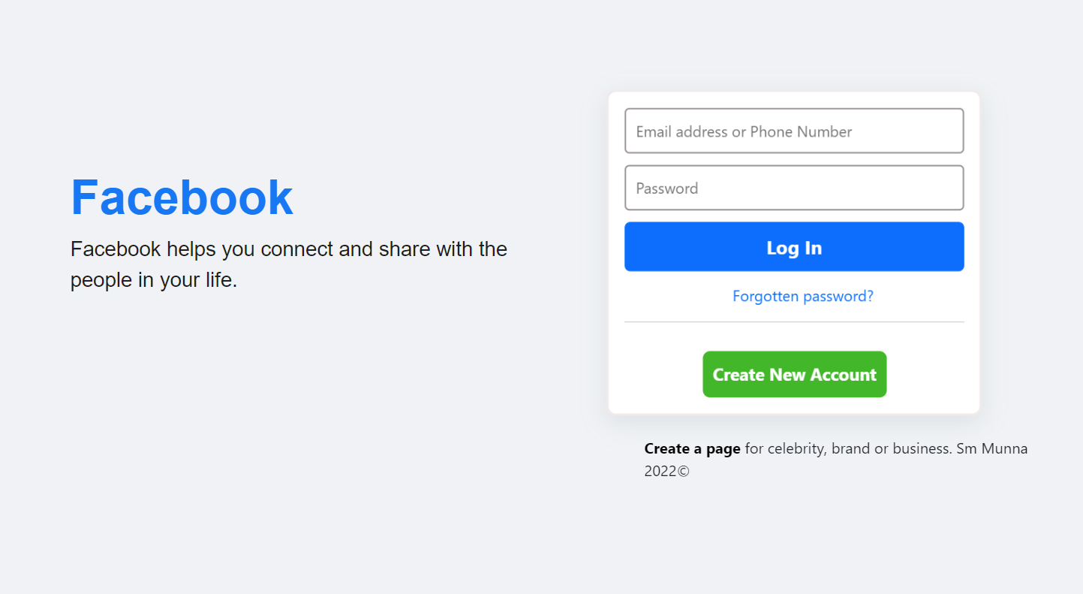1083x594 pixels.
Task: Activate the password entry box
Action: point(793,188)
